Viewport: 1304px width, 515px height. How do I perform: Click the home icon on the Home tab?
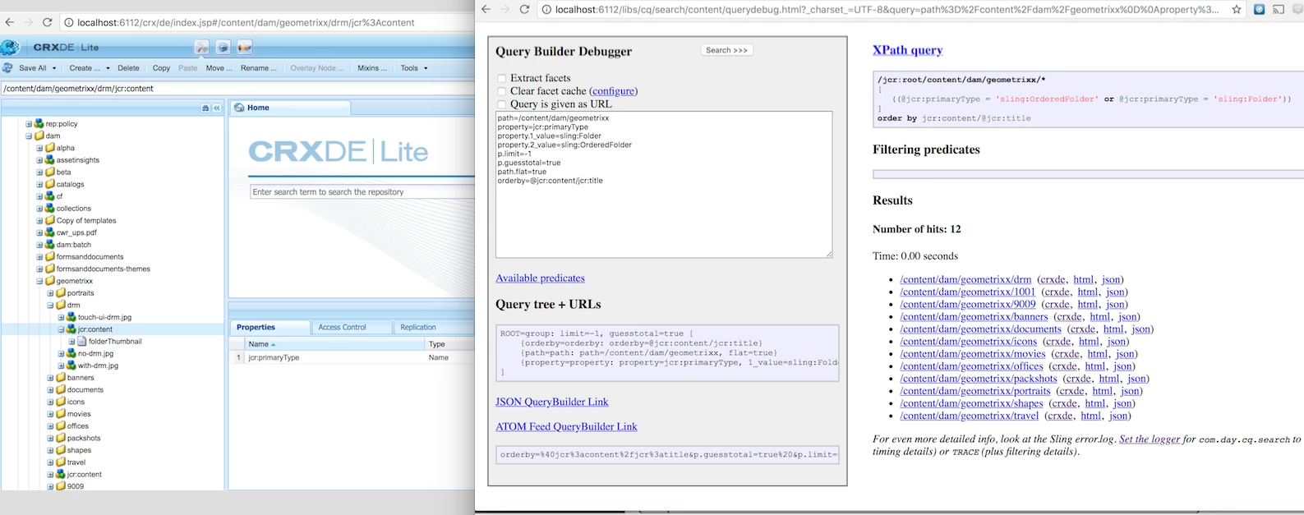[x=238, y=108]
